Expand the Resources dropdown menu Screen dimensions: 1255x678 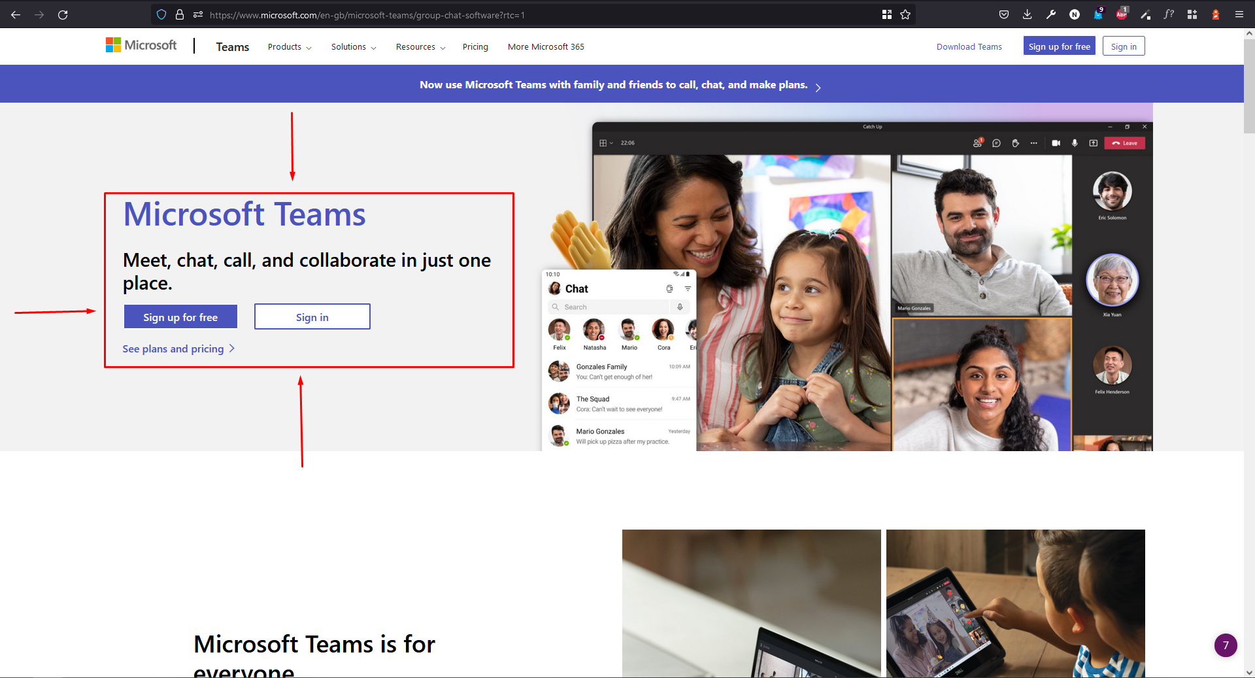click(420, 47)
